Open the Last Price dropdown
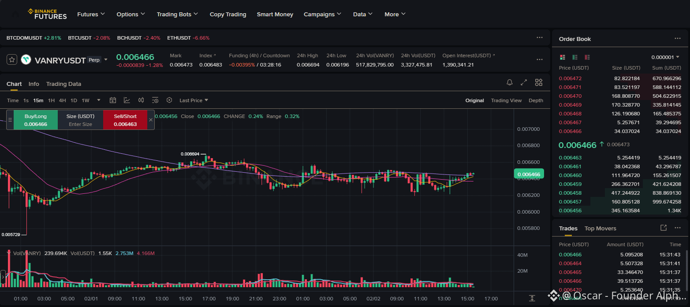The width and height of the screenshot is (690, 307). pyautogui.click(x=194, y=100)
